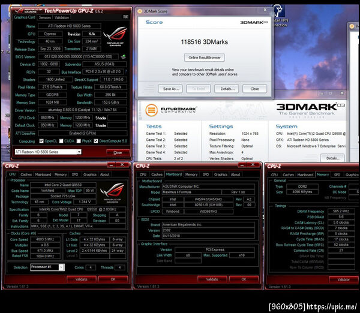Click the Save As... button
Image resolution: width=360 pixels, height=313 pixels.
[x=170, y=89]
